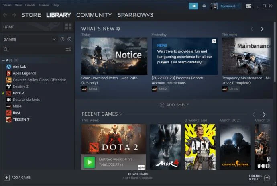The height and width of the screenshot is (186, 277).
Task: Show next What's New items arrow
Action: [x=262, y=29]
